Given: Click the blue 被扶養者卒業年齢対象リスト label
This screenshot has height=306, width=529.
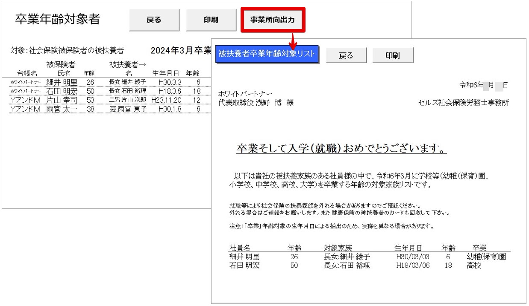Looking at the screenshot, I should point(267,54).
